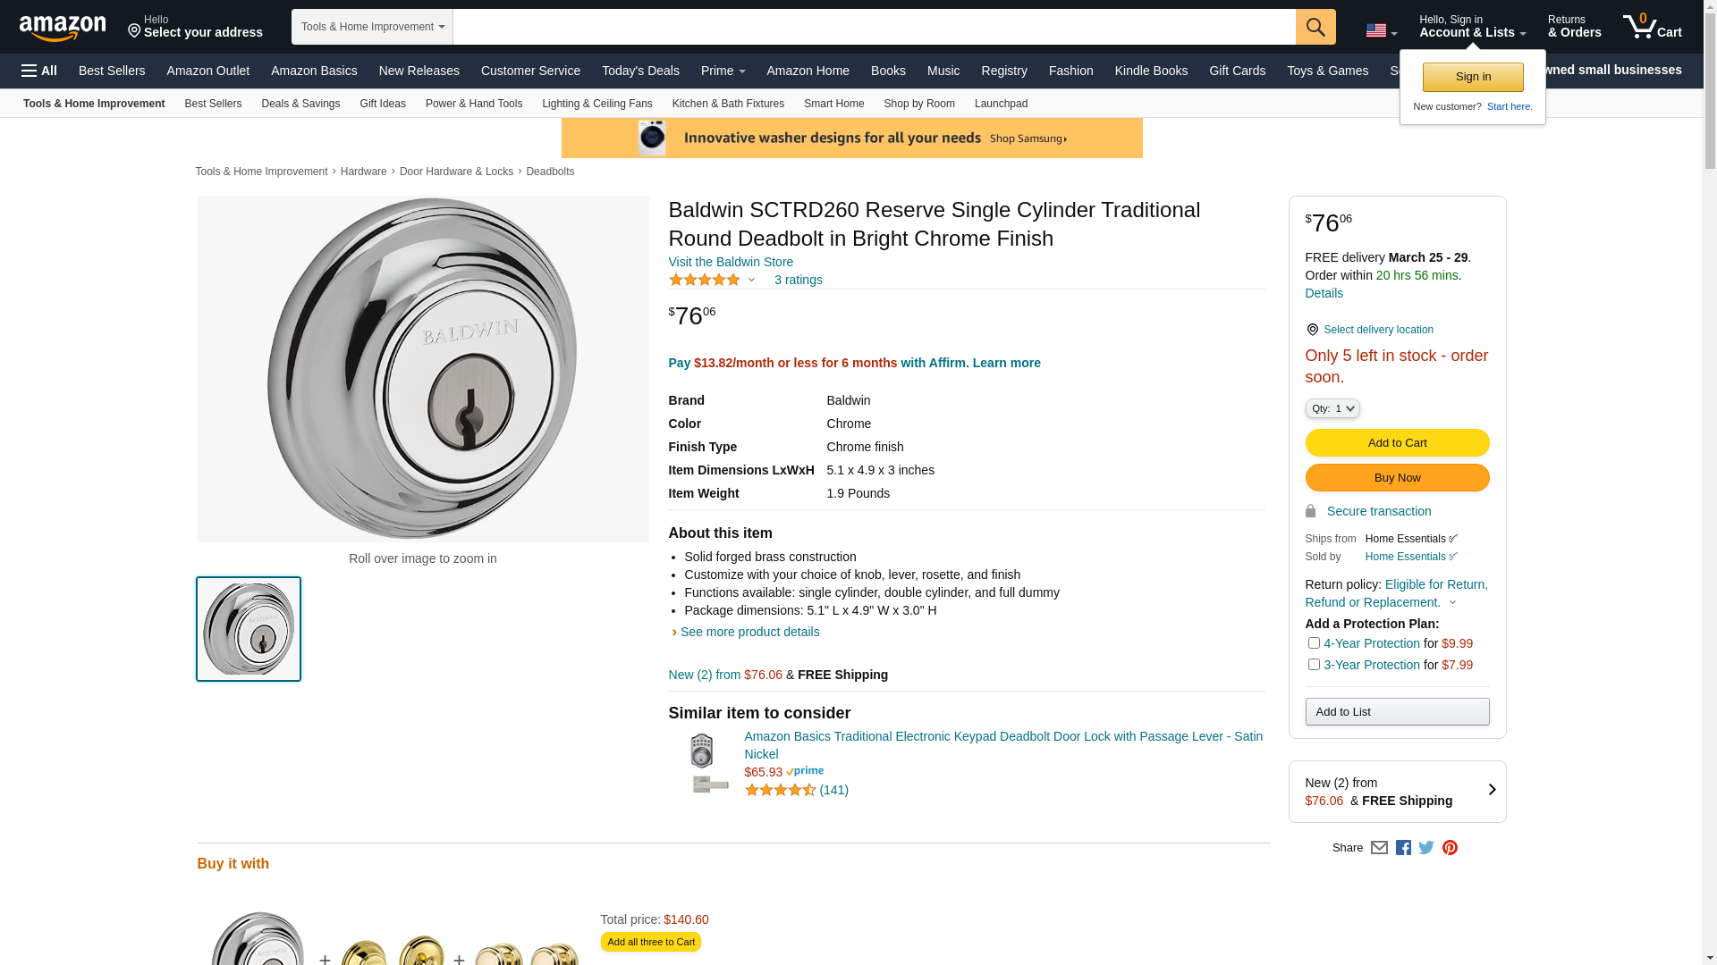The width and height of the screenshot is (1717, 965).
Task: Share product on Twitter
Action: (1426, 848)
